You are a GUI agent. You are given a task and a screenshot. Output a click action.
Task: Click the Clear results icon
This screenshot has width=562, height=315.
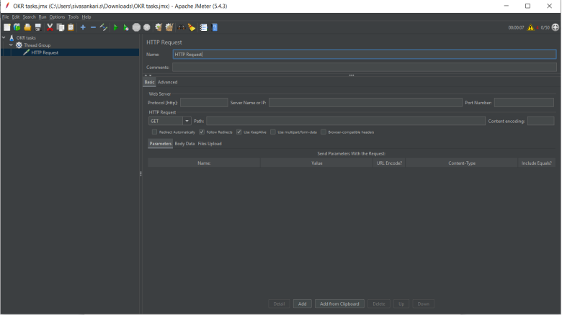[x=159, y=27]
